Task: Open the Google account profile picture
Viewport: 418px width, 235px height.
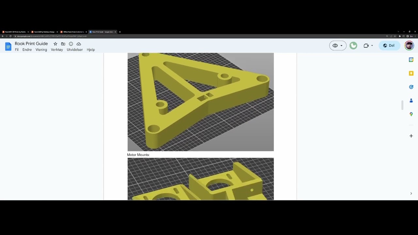Action: (x=409, y=46)
